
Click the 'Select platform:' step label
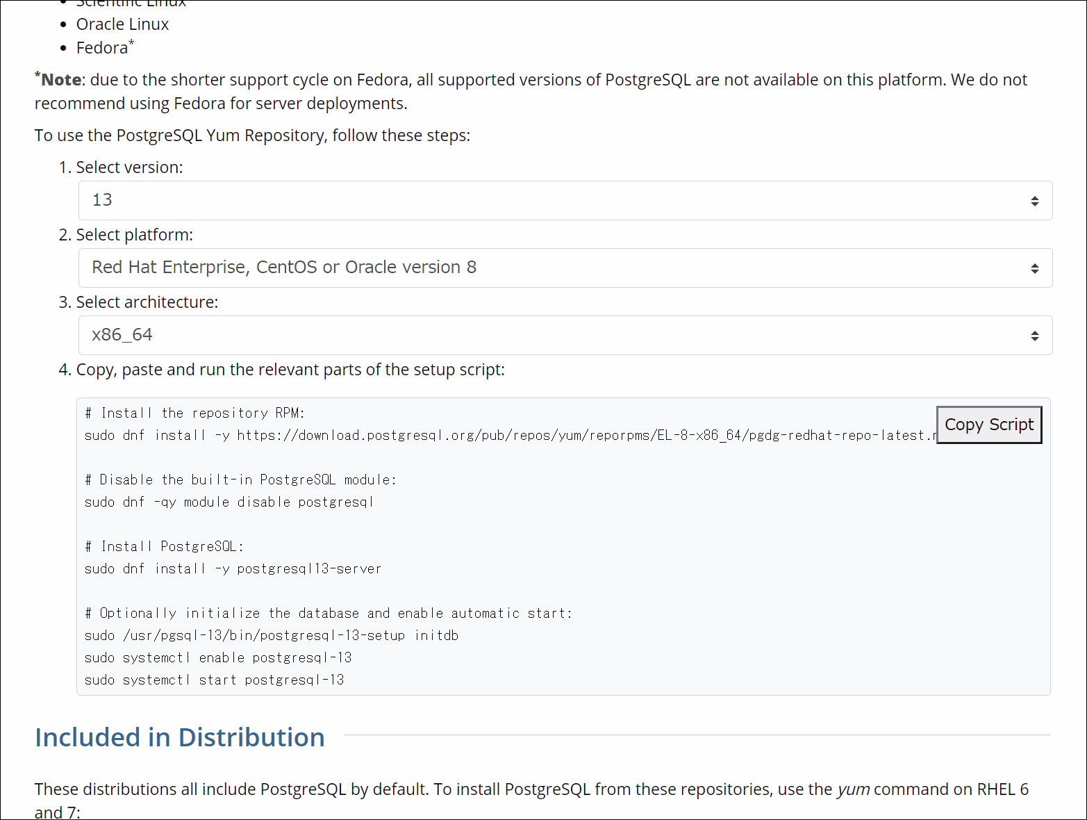tap(134, 235)
